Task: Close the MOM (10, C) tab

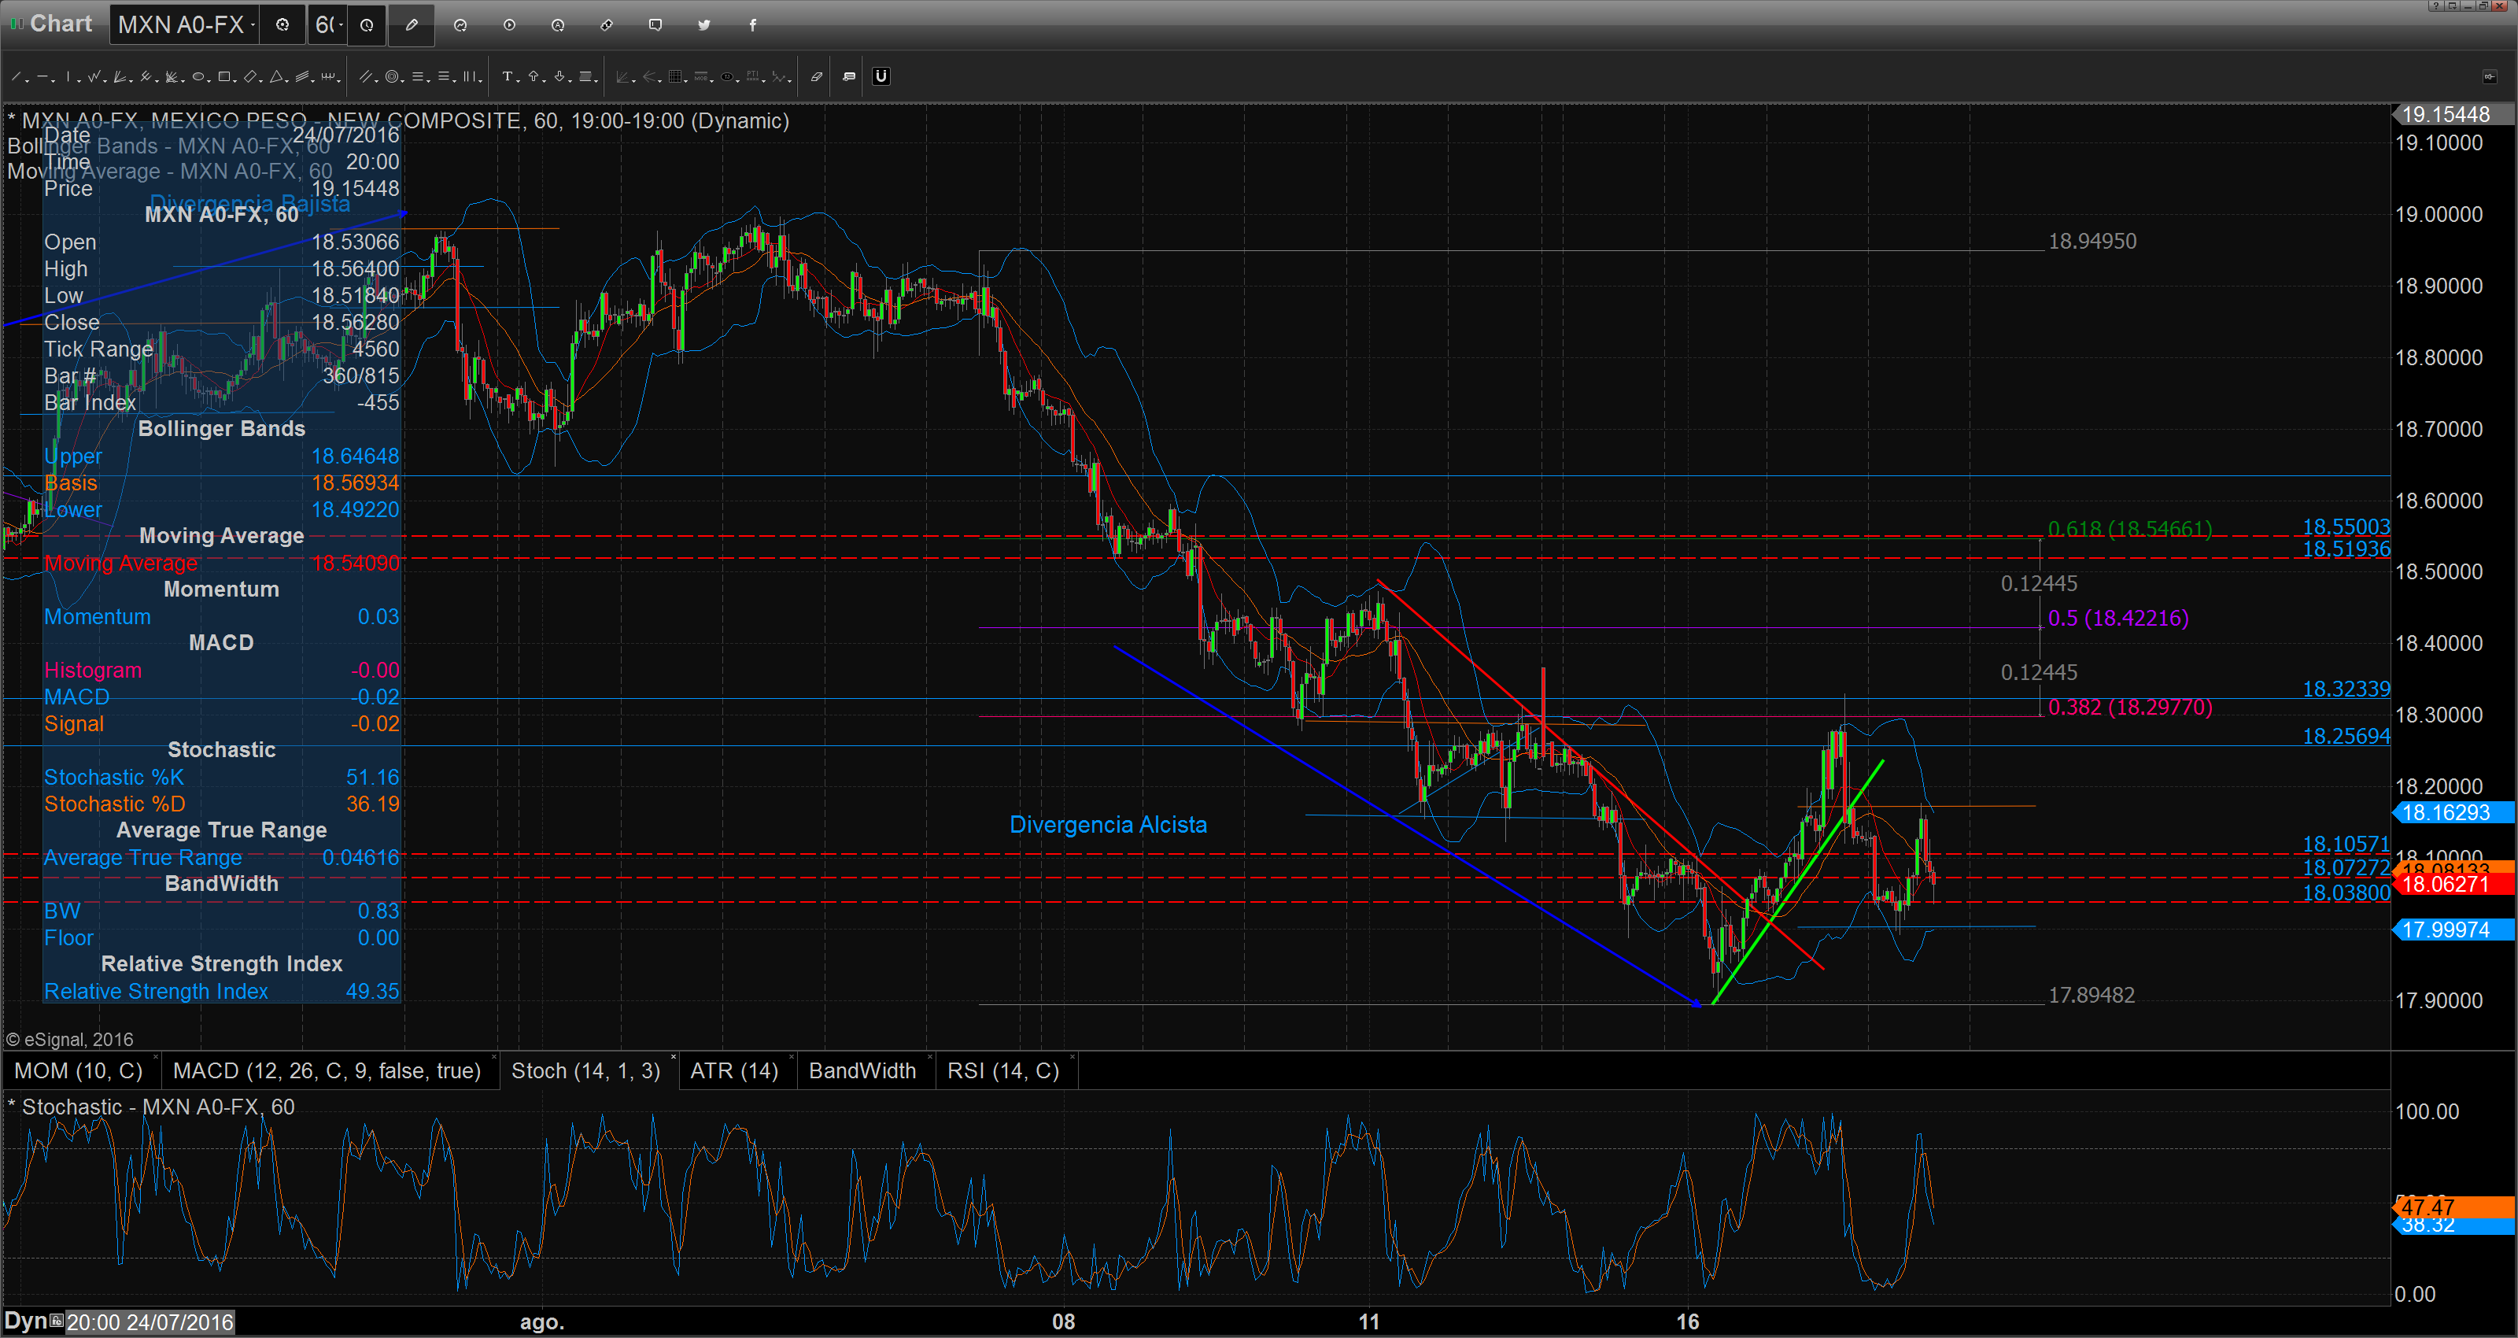Action: pyautogui.click(x=156, y=1059)
